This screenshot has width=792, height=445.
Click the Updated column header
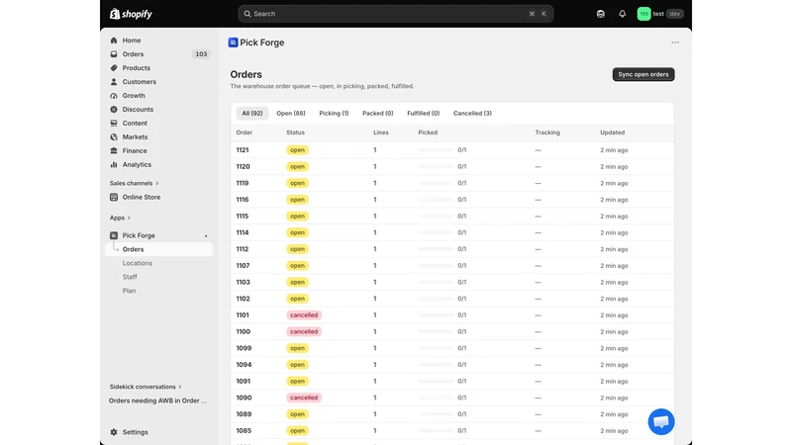(x=612, y=133)
